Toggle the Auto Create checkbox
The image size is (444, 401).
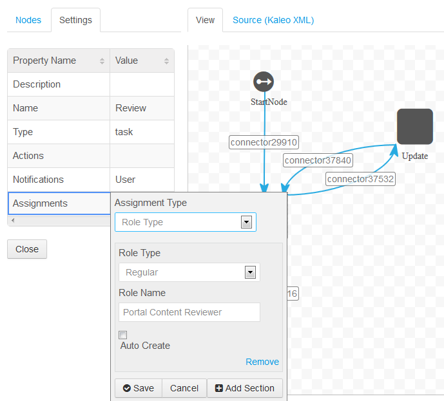pyautogui.click(x=122, y=335)
